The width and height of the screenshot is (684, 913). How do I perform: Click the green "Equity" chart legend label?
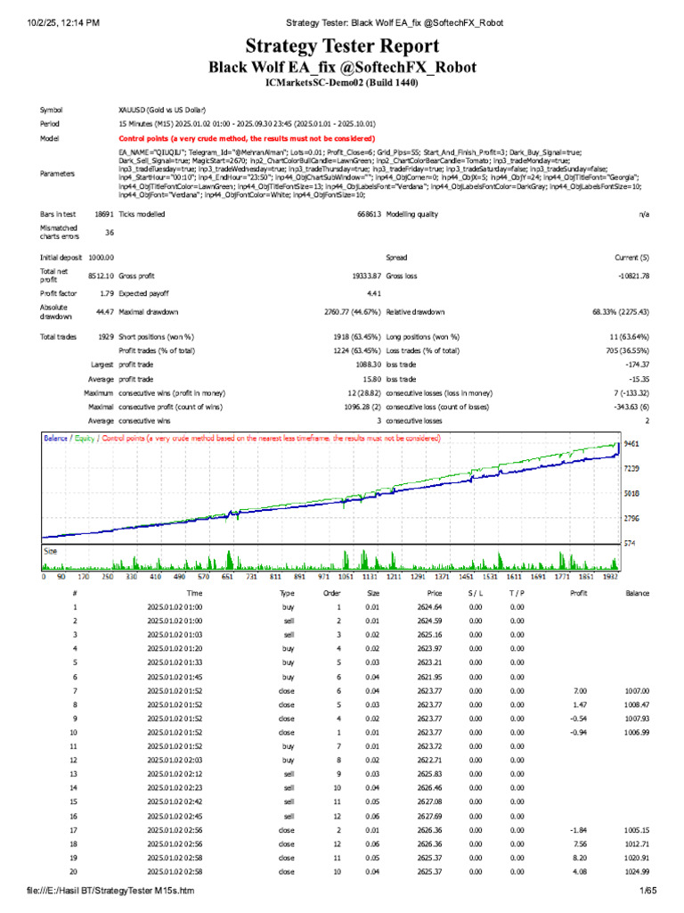click(85, 439)
